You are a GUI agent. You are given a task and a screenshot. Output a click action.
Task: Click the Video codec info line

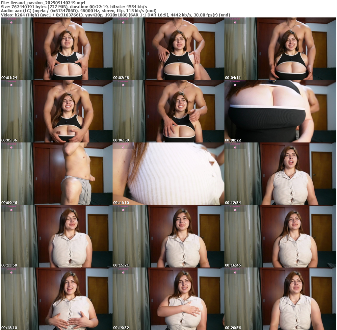pos(115,15)
